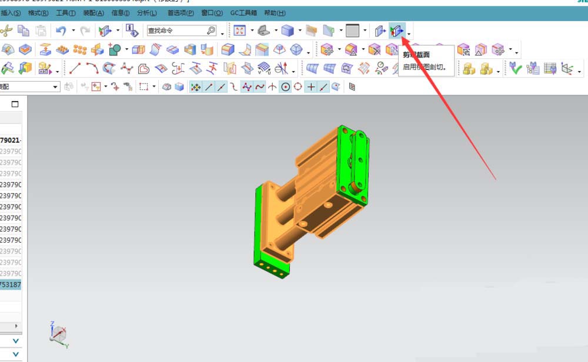This screenshot has height=362, width=588.
Task: Click the rectangle selection mode icon
Action: coord(143,87)
